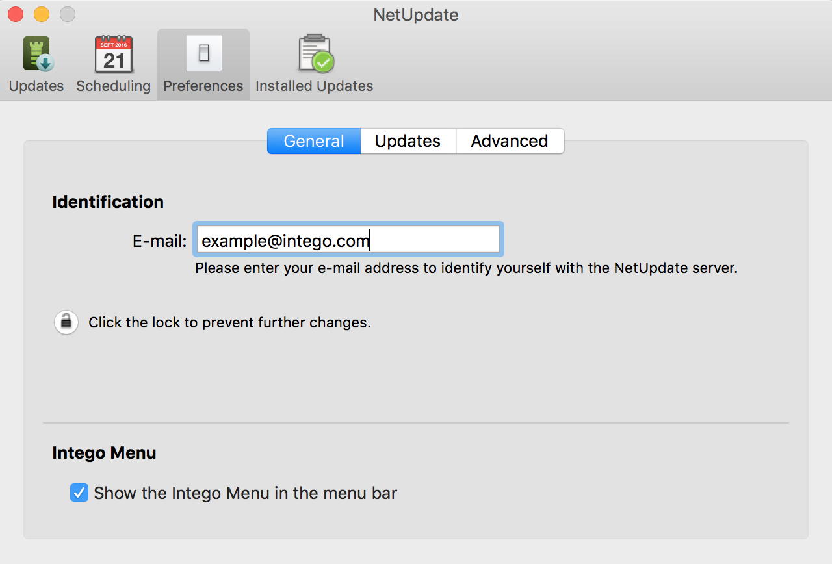Click the 'Intego Menu' heading
Viewport: 832px width, 564px height.
104,453
